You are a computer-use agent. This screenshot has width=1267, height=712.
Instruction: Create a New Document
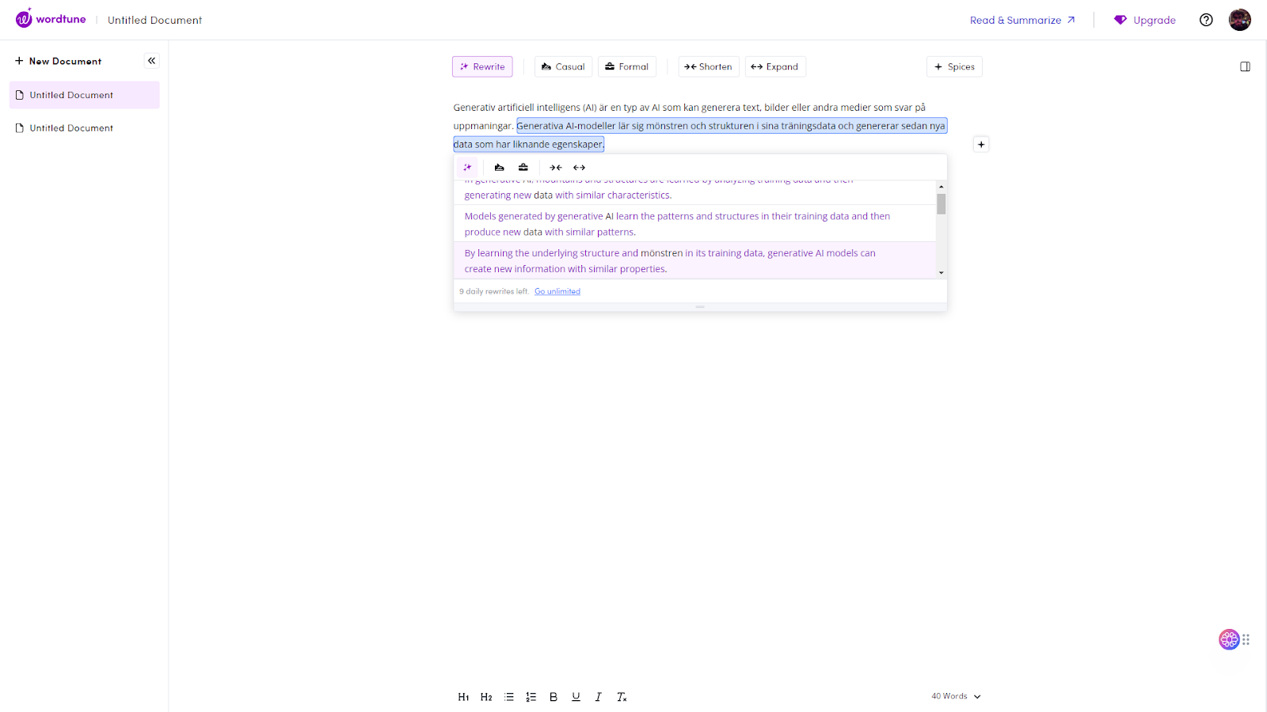58,61
